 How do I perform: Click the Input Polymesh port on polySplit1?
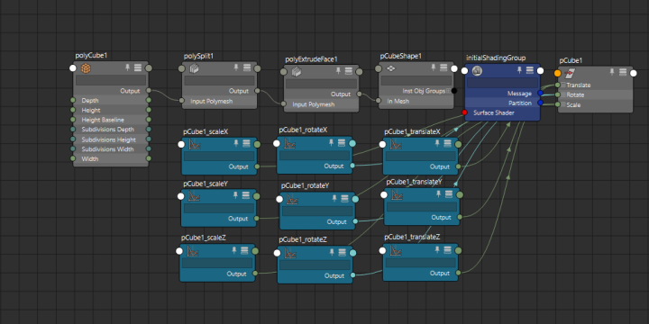[x=181, y=101]
